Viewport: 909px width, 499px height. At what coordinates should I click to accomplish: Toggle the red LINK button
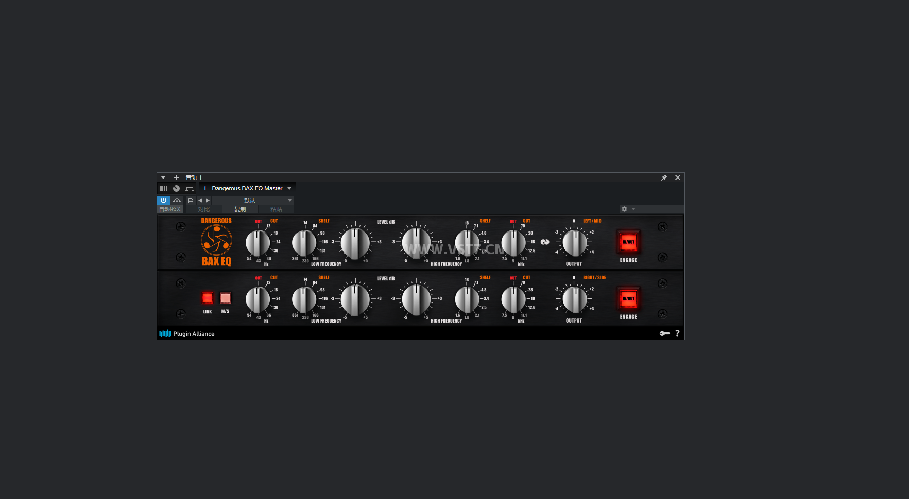click(208, 298)
